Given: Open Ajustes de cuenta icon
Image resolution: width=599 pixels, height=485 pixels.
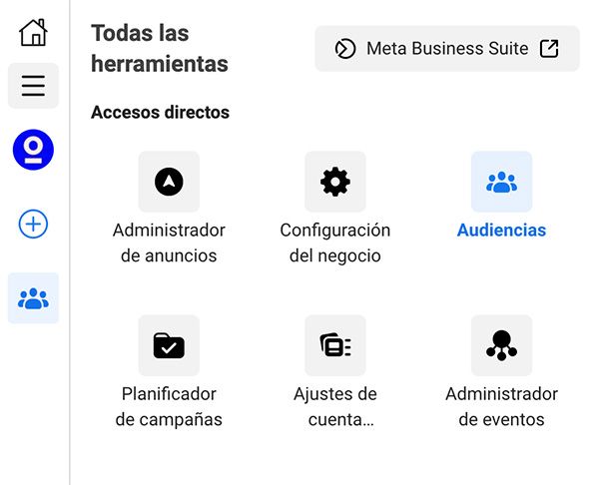Looking at the screenshot, I should (335, 345).
